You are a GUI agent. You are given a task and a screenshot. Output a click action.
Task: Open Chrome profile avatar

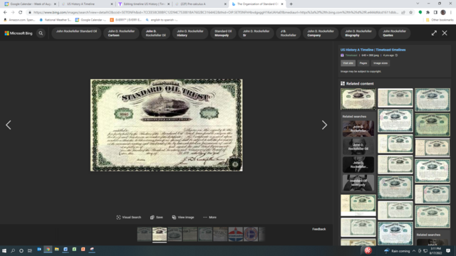pos(443,13)
